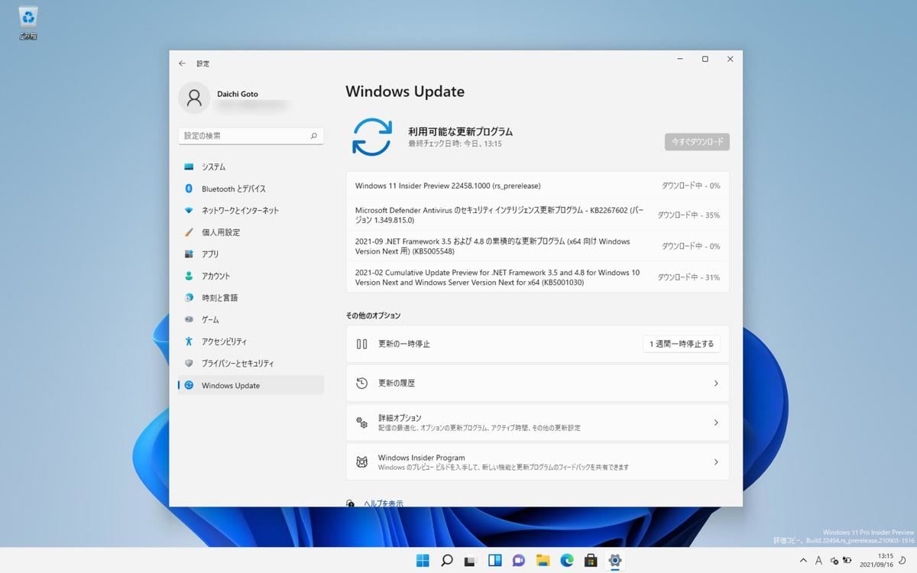
Task: Open 時刻と言語 settings
Action: [251, 298]
